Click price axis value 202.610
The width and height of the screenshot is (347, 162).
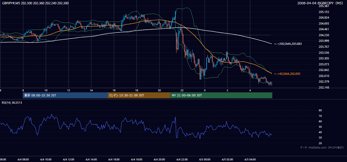tap(324, 76)
